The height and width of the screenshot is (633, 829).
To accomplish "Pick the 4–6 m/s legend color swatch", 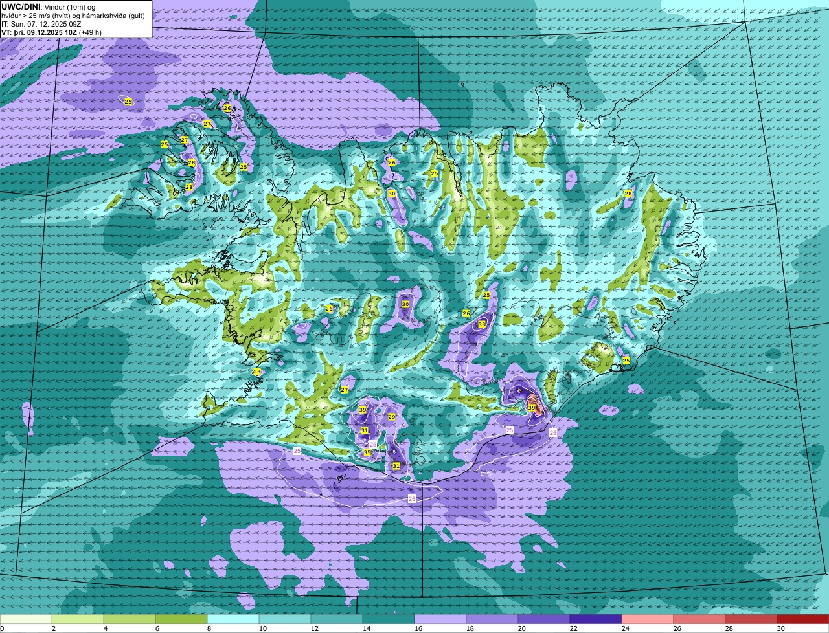I will point(130,619).
